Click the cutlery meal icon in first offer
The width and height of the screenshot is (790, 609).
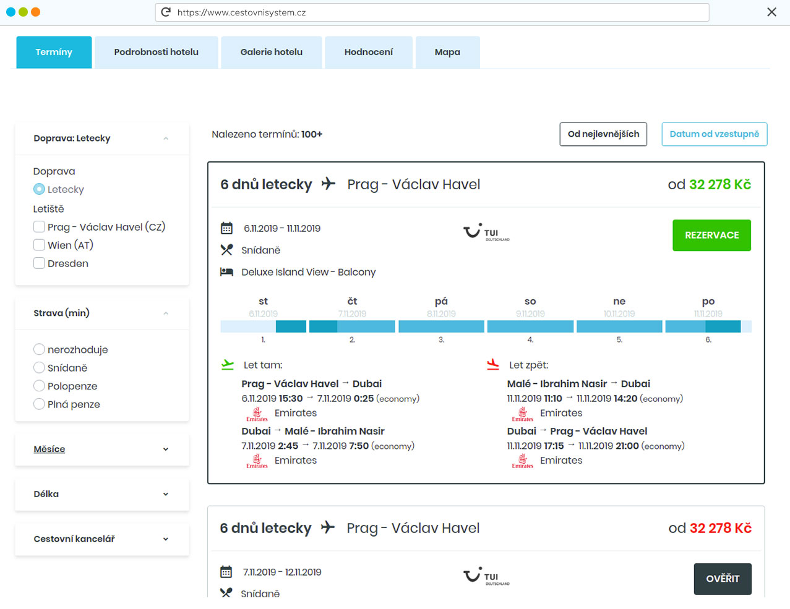tap(227, 250)
